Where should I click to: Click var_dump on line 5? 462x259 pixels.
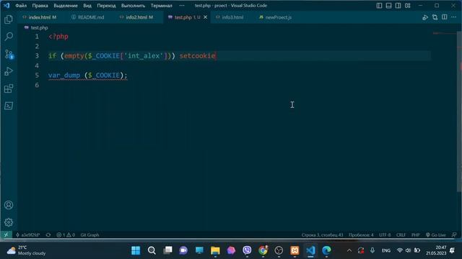pyautogui.click(x=64, y=75)
